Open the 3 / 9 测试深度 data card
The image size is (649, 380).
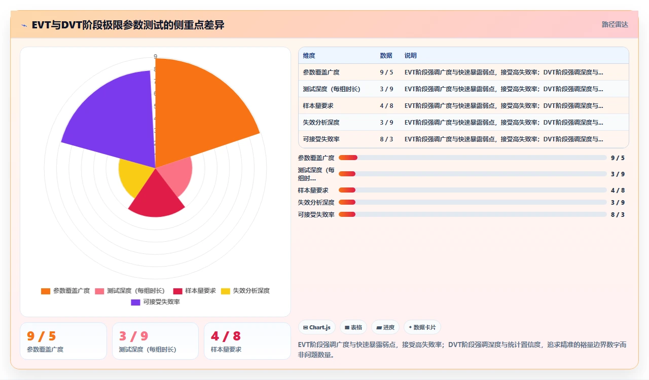coord(155,341)
